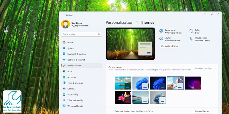Click Use custom theme button
The image size is (229, 114).
click(x=169, y=46)
